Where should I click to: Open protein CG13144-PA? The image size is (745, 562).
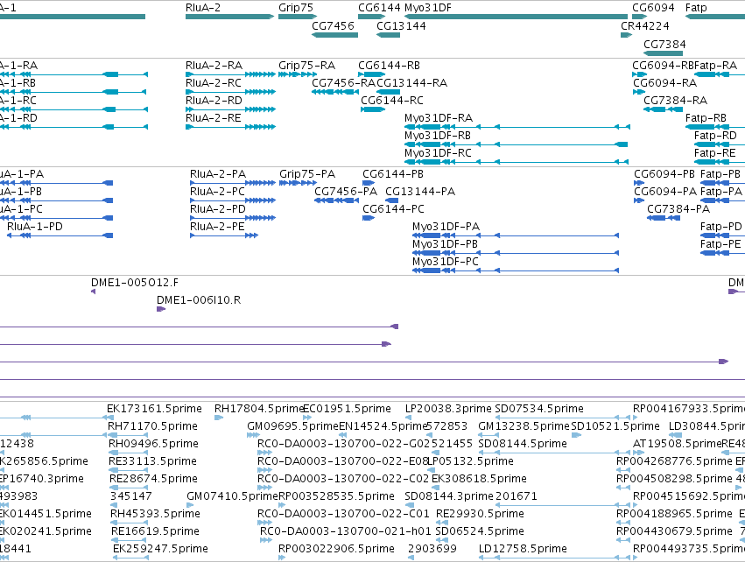(420, 192)
